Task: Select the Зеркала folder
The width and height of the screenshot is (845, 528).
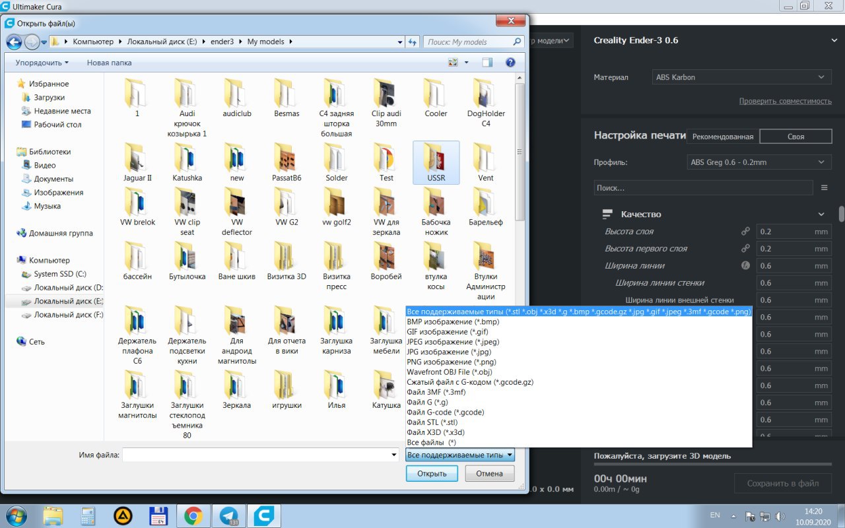Action: coord(237,389)
